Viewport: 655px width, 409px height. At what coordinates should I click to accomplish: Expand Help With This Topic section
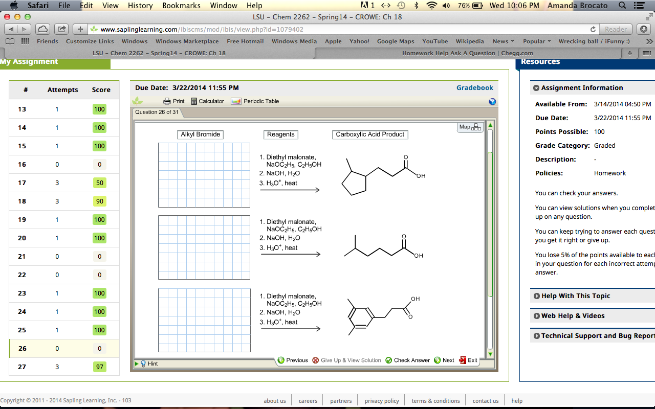point(575,296)
